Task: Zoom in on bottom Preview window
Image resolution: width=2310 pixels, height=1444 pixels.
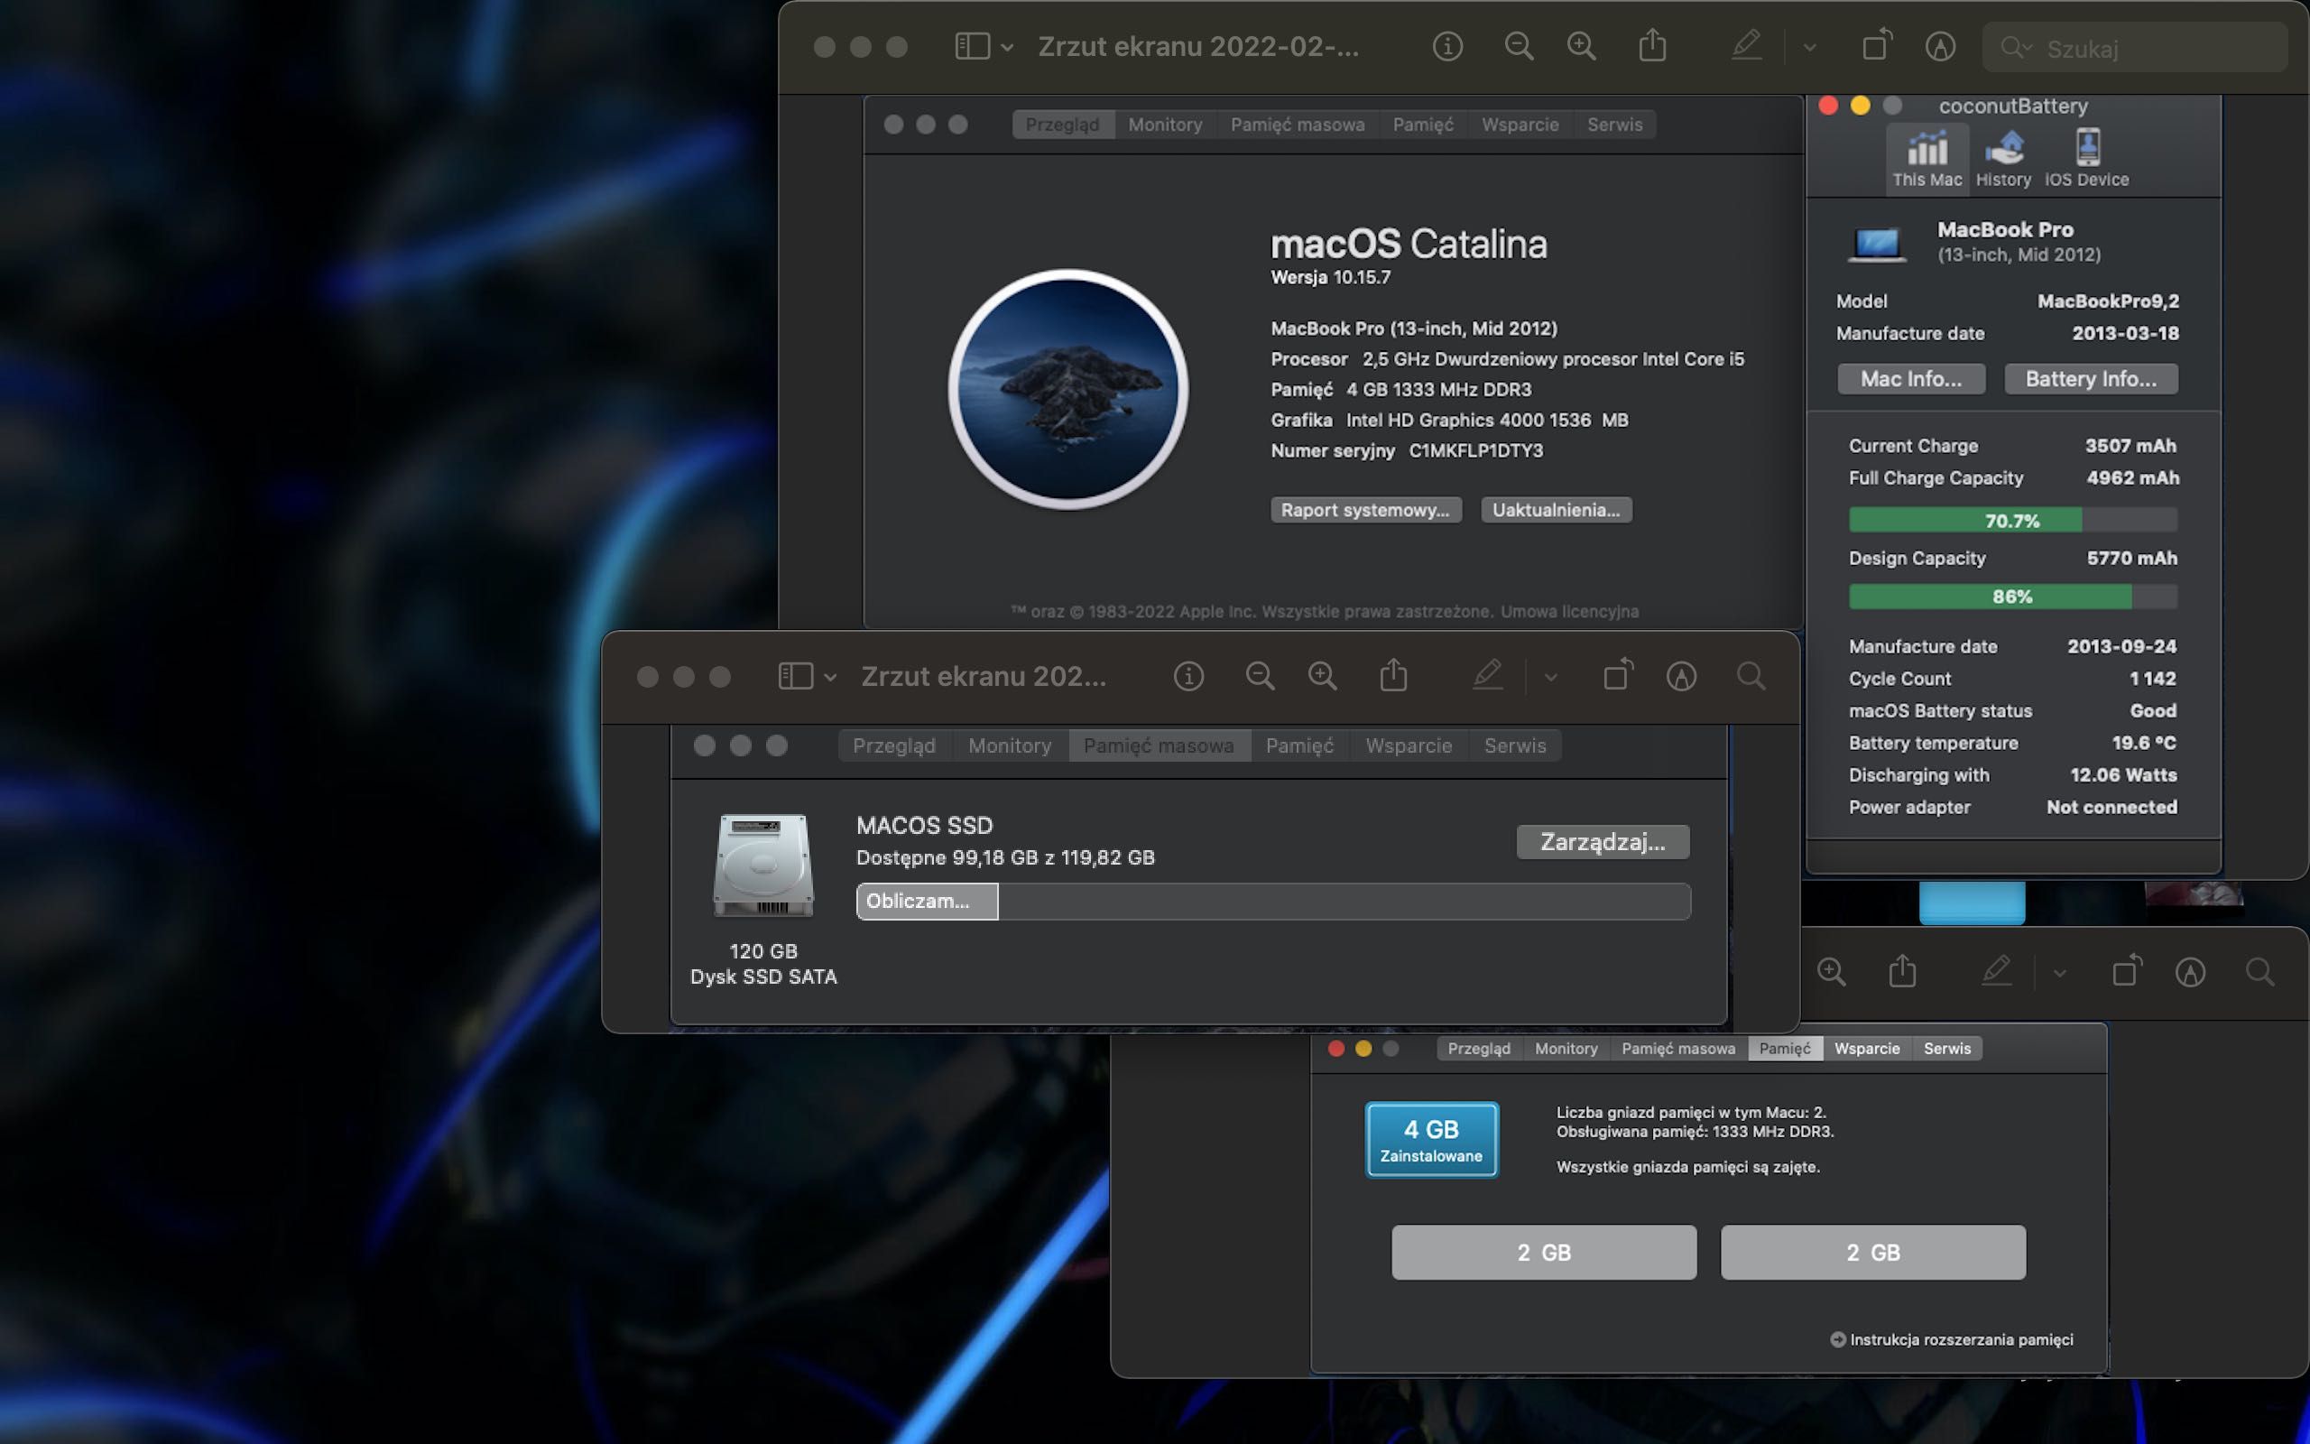Action: click(1831, 972)
